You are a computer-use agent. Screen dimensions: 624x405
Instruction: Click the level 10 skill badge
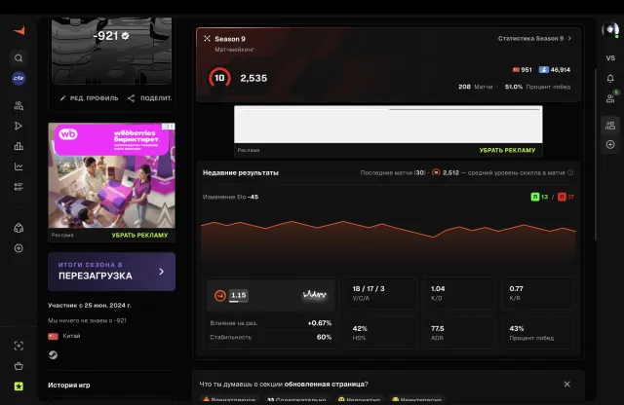(219, 78)
